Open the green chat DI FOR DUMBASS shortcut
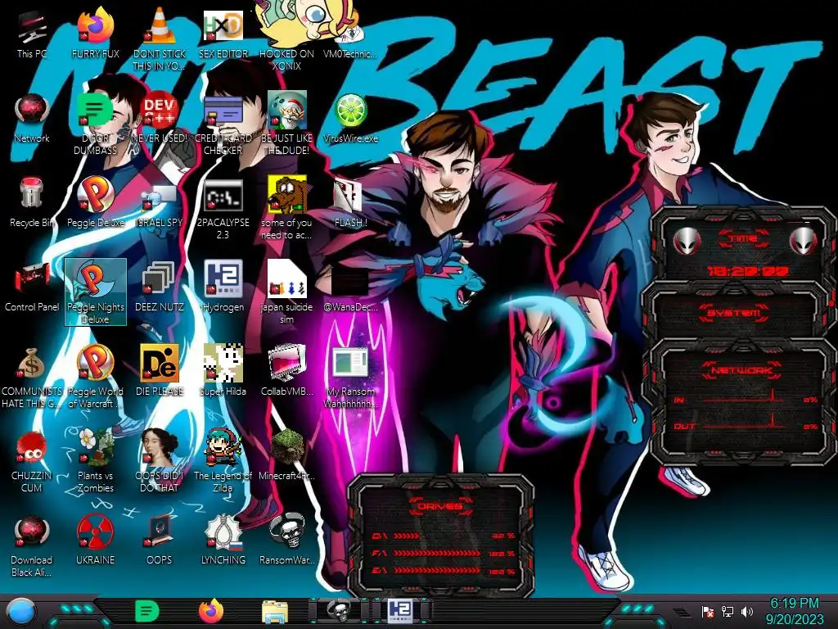Image resolution: width=838 pixels, height=629 pixels. 96,124
